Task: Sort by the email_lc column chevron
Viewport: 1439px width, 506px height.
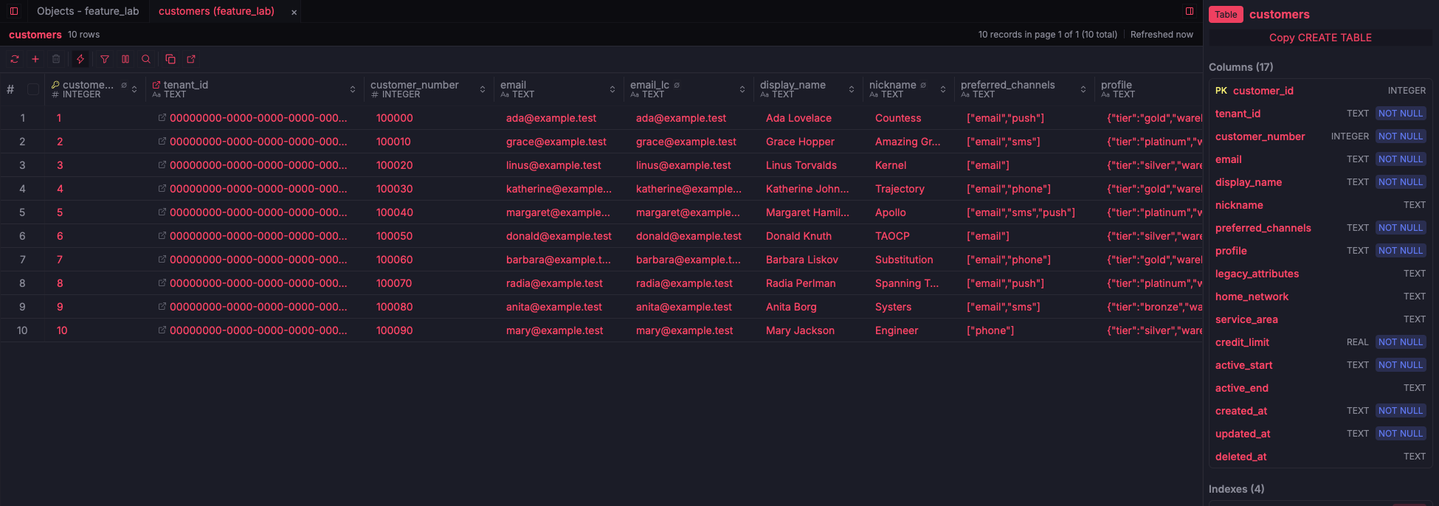Action: (x=742, y=89)
